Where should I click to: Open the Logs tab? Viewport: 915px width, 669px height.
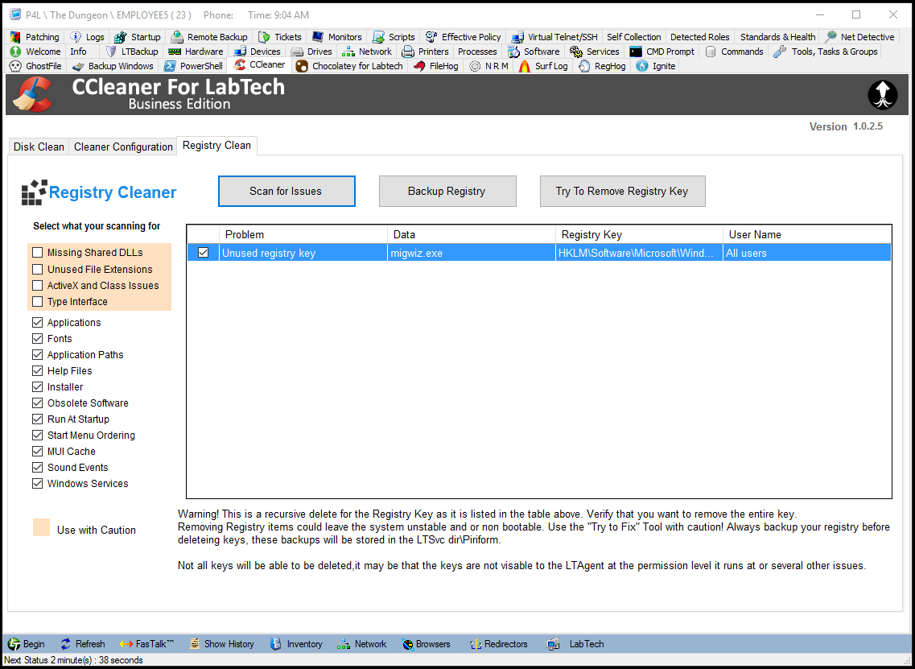pyautogui.click(x=88, y=37)
